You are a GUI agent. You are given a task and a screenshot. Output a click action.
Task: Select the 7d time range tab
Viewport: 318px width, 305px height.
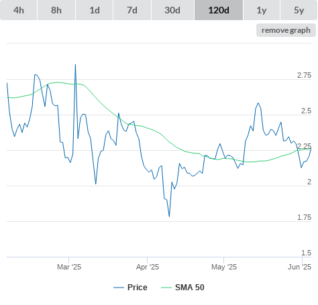[x=132, y=10]
